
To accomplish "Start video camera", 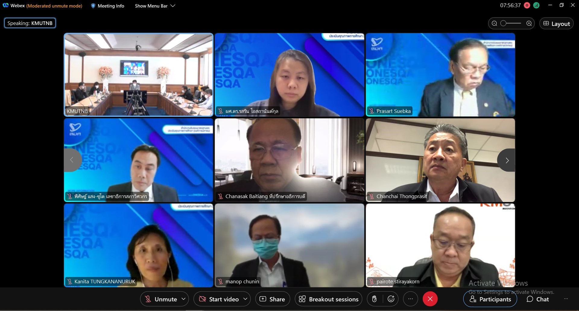I will point(219,299).
